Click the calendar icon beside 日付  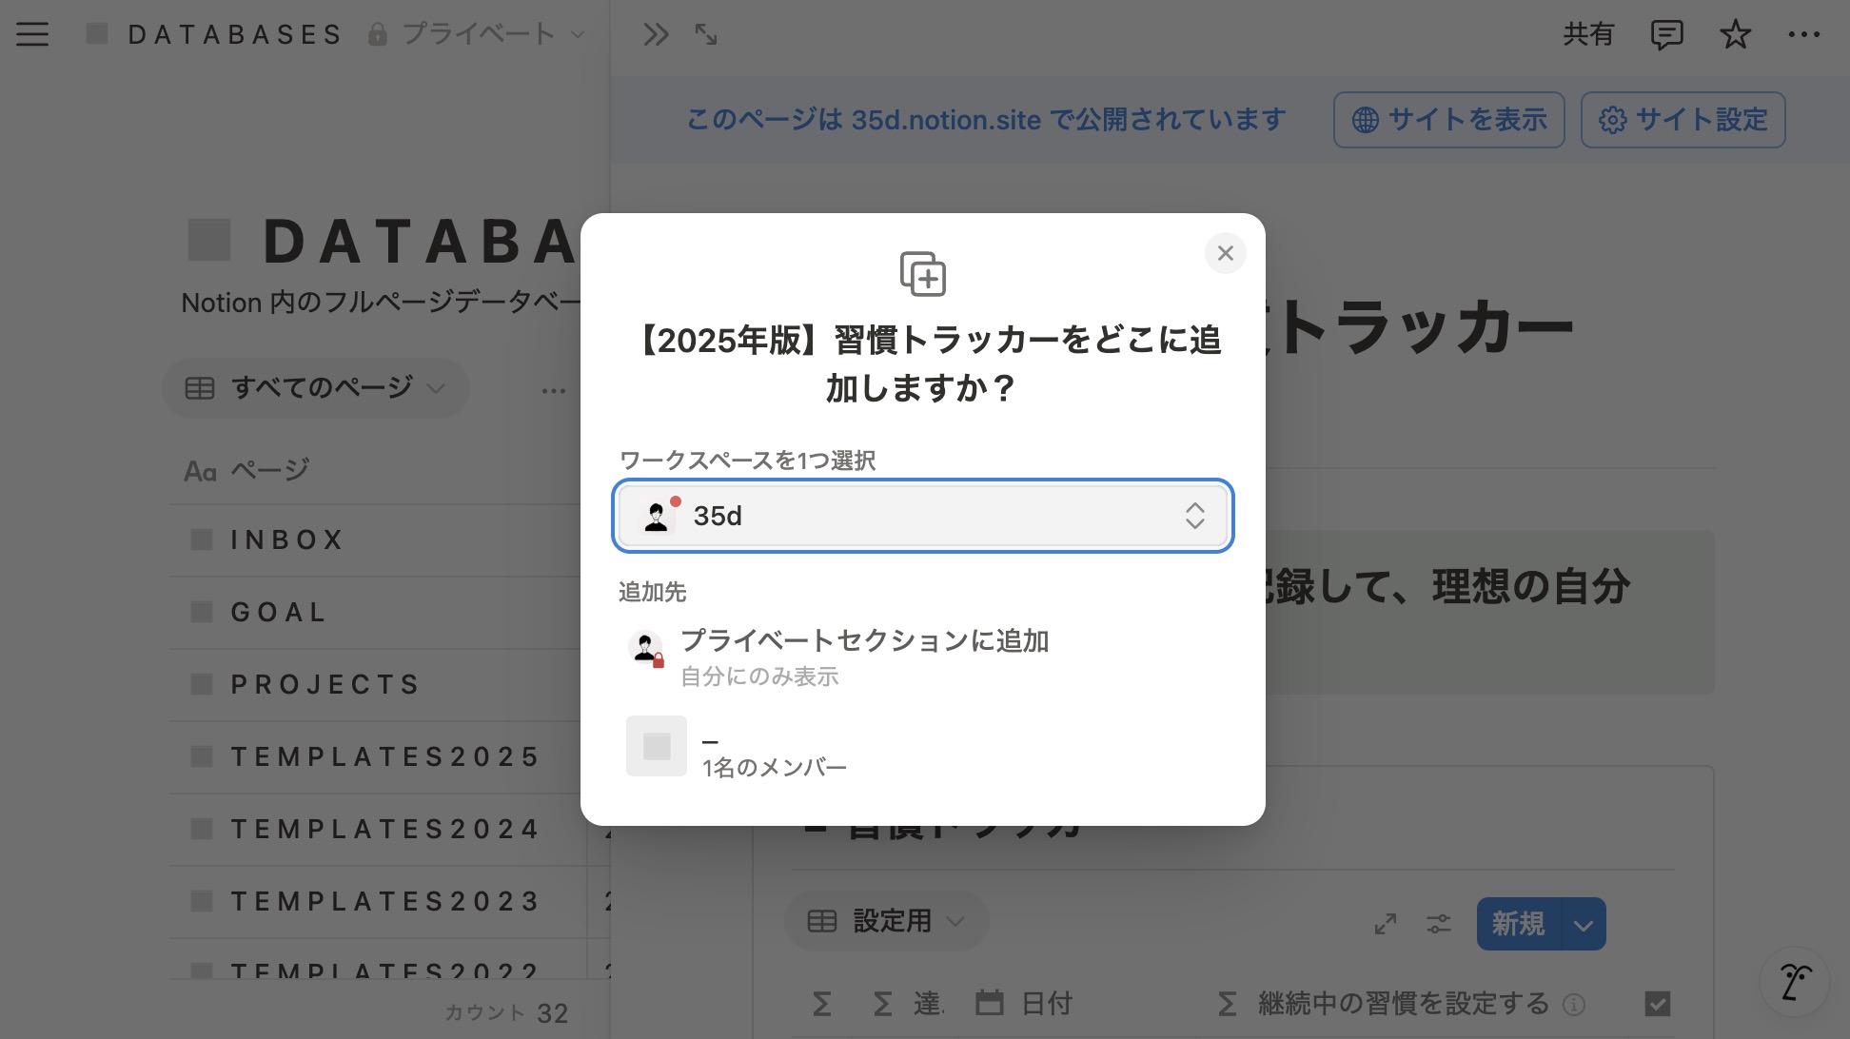point(990,1003)
